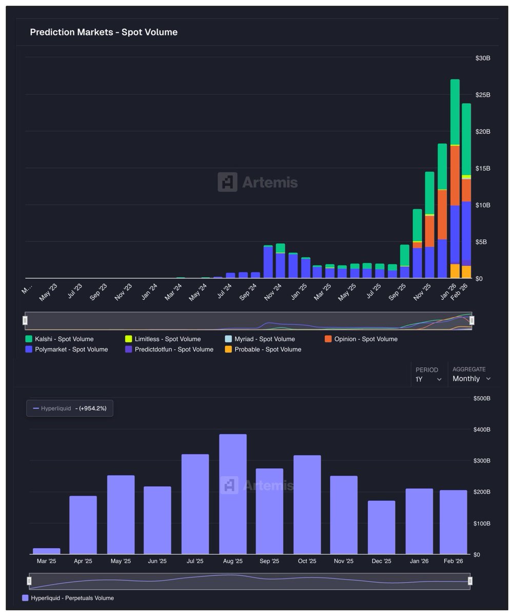Click the Probable spot volume legend icon
514x616 pixels.
click(227, 349)
